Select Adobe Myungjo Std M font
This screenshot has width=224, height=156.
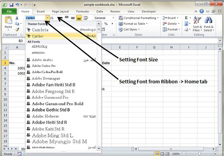61,142
